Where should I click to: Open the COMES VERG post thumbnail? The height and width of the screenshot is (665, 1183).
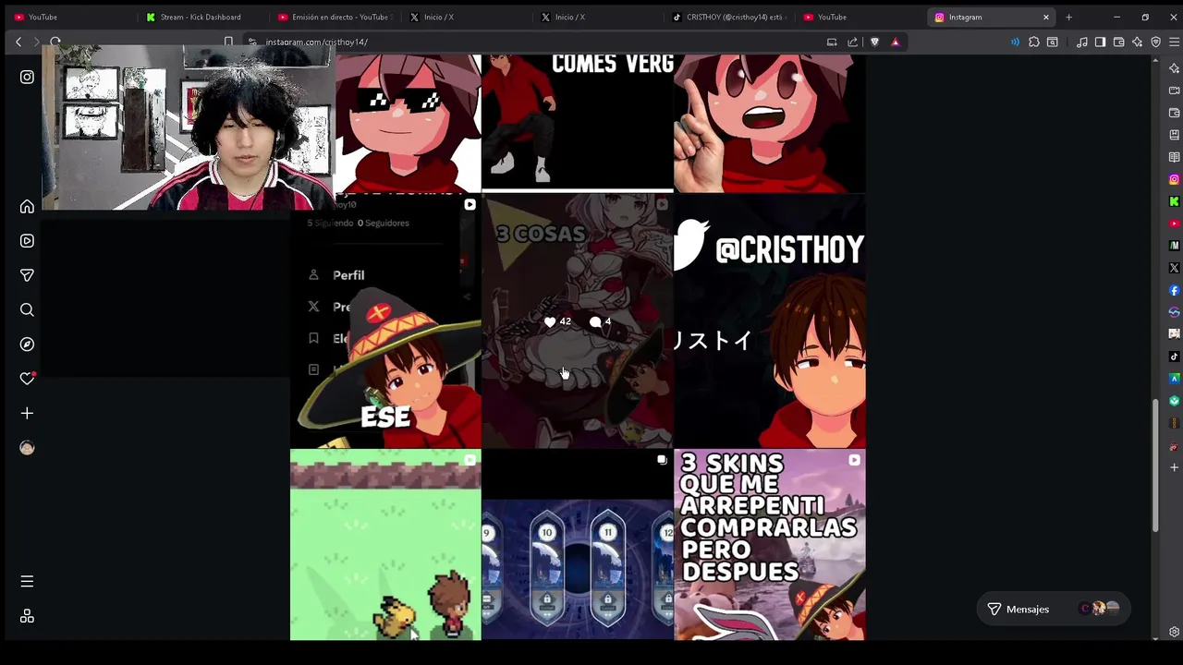click(578, 123)
